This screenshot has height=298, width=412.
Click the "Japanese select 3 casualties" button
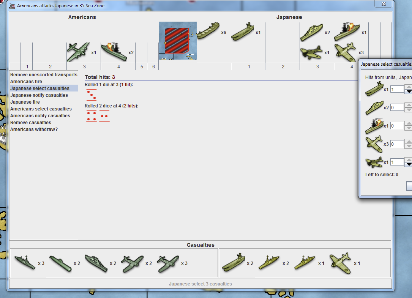click(x=200, y=284)
